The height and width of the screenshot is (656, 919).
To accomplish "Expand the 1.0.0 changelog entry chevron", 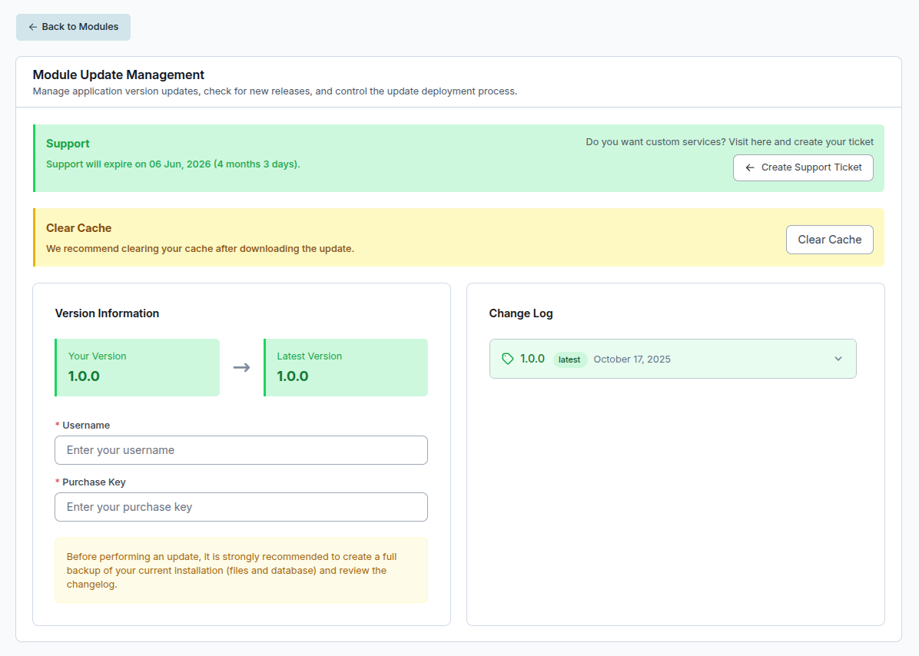I will pos(838,359).
